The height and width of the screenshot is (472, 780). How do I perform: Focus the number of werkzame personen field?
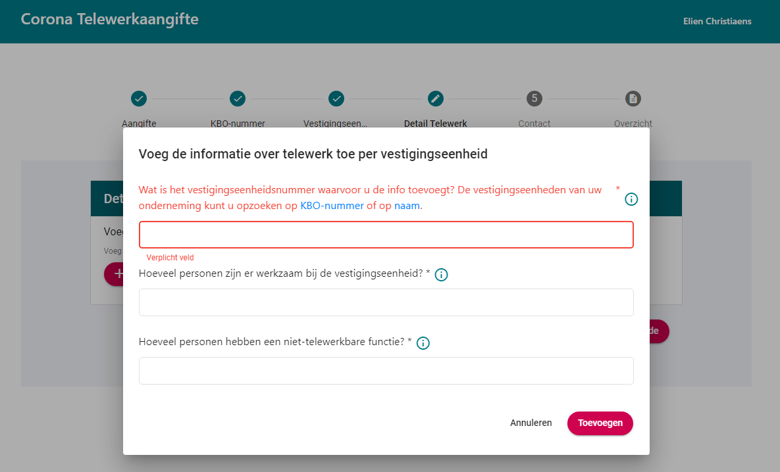386,302
